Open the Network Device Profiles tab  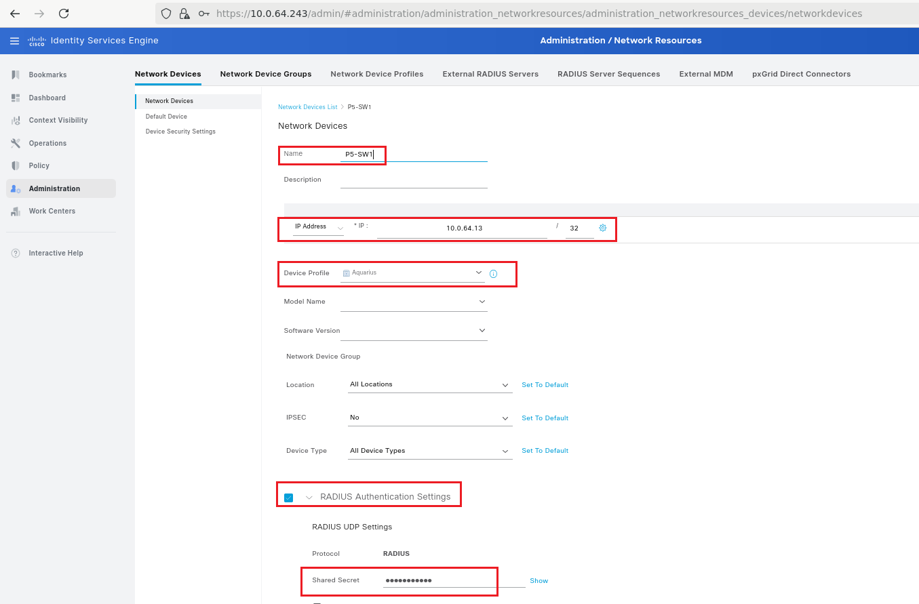(377, 74)
